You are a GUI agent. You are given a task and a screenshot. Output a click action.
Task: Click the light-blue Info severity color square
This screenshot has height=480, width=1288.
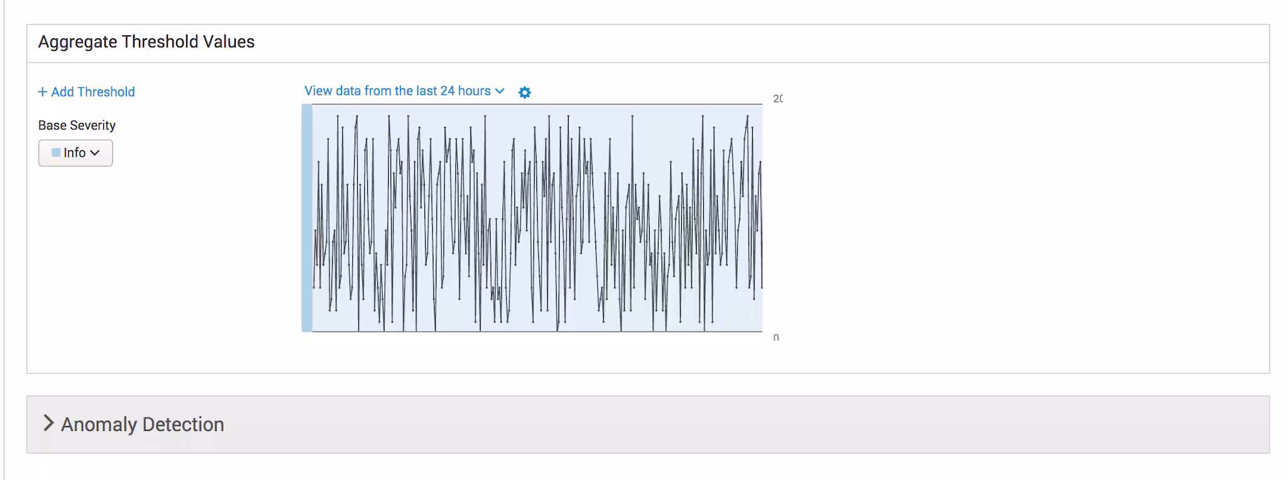[x=56, y=153]
